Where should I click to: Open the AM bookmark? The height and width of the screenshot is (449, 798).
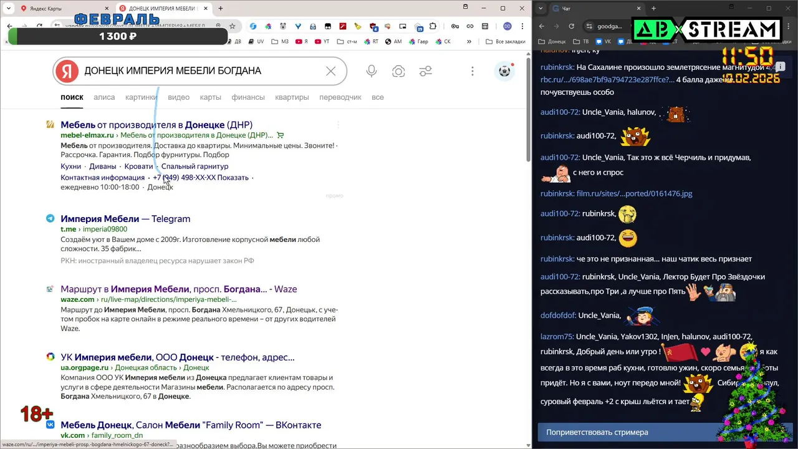coord(393,42)
